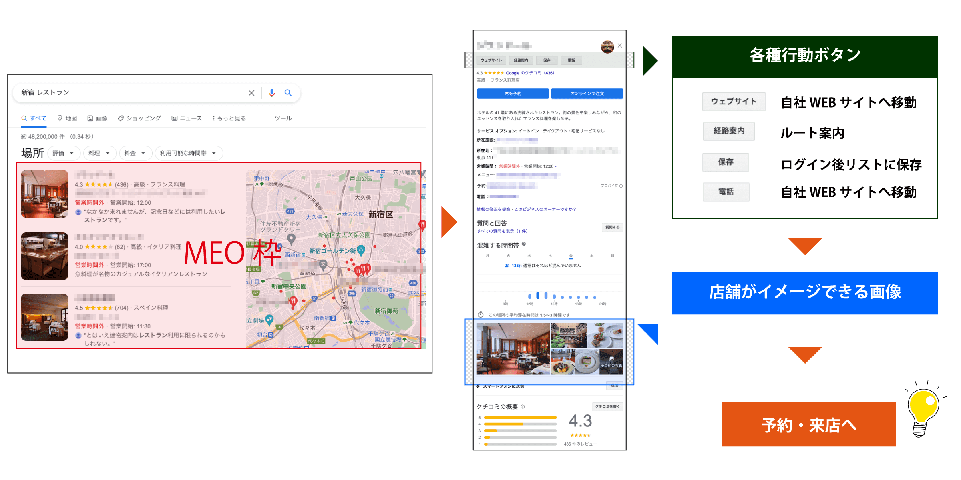961x480 pixels.
Task: Click the gray pin at 住友不動産新宿グランドタワー
Action: 292,239
